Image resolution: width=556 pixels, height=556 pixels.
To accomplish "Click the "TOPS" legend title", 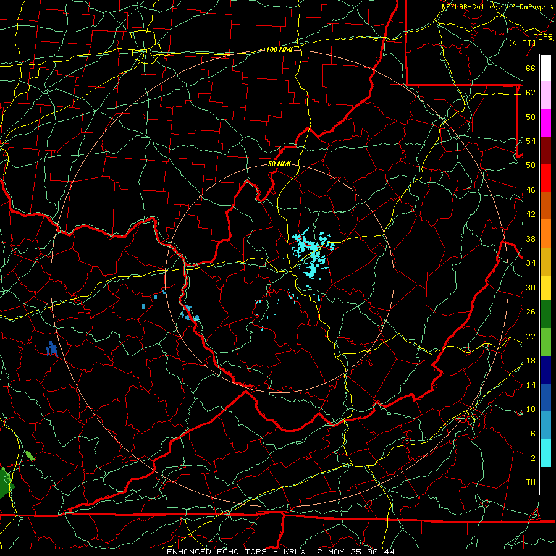I will 543,36.
